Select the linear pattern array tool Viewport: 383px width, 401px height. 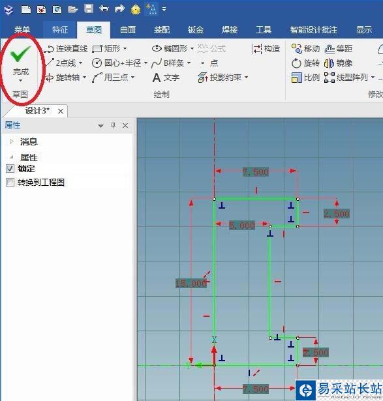point(346,78)
